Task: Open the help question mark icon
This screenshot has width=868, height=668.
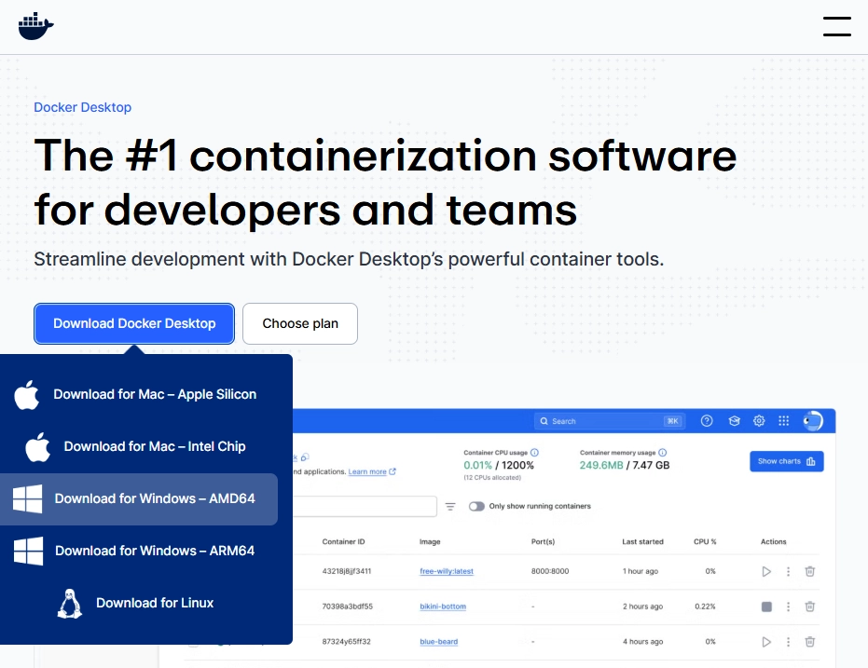Action: tap(707, 421)
